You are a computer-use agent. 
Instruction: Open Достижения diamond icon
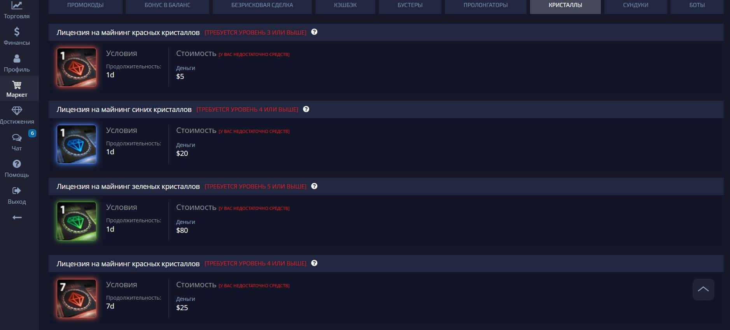click(17, 111)
